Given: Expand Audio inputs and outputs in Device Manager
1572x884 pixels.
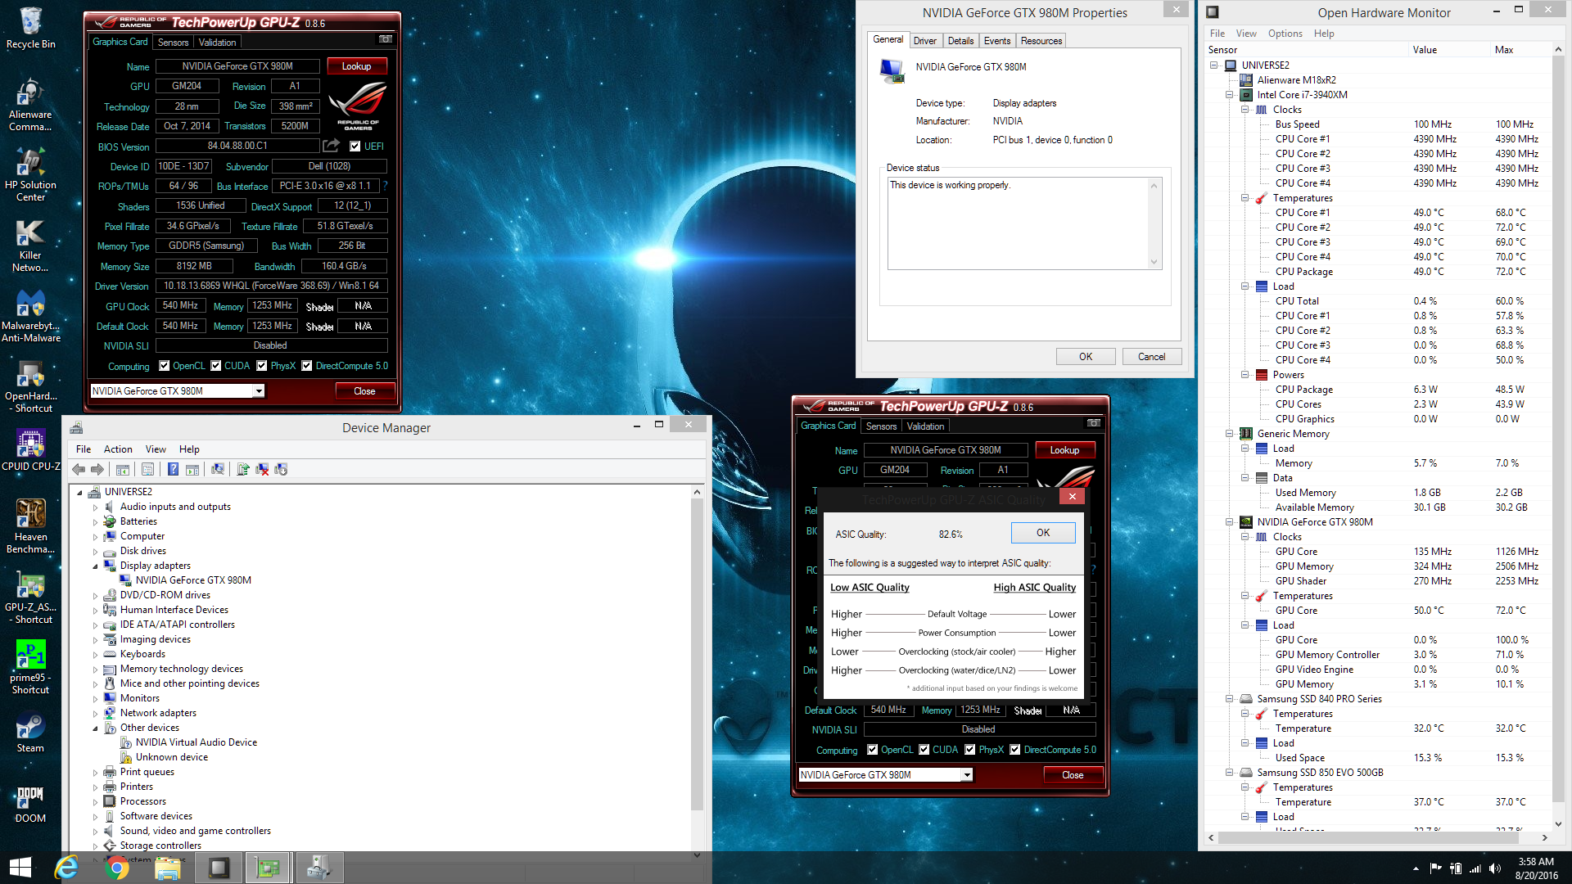Looking at the screenshot, I should (x=95, y=507).
